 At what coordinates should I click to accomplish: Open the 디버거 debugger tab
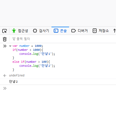tap(79, 31)
